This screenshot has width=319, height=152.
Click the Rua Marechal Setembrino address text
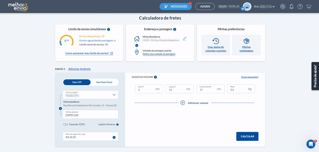pyautogui.click(x=90, y=105)
